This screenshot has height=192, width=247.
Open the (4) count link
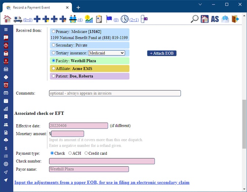tap(80, 20)
